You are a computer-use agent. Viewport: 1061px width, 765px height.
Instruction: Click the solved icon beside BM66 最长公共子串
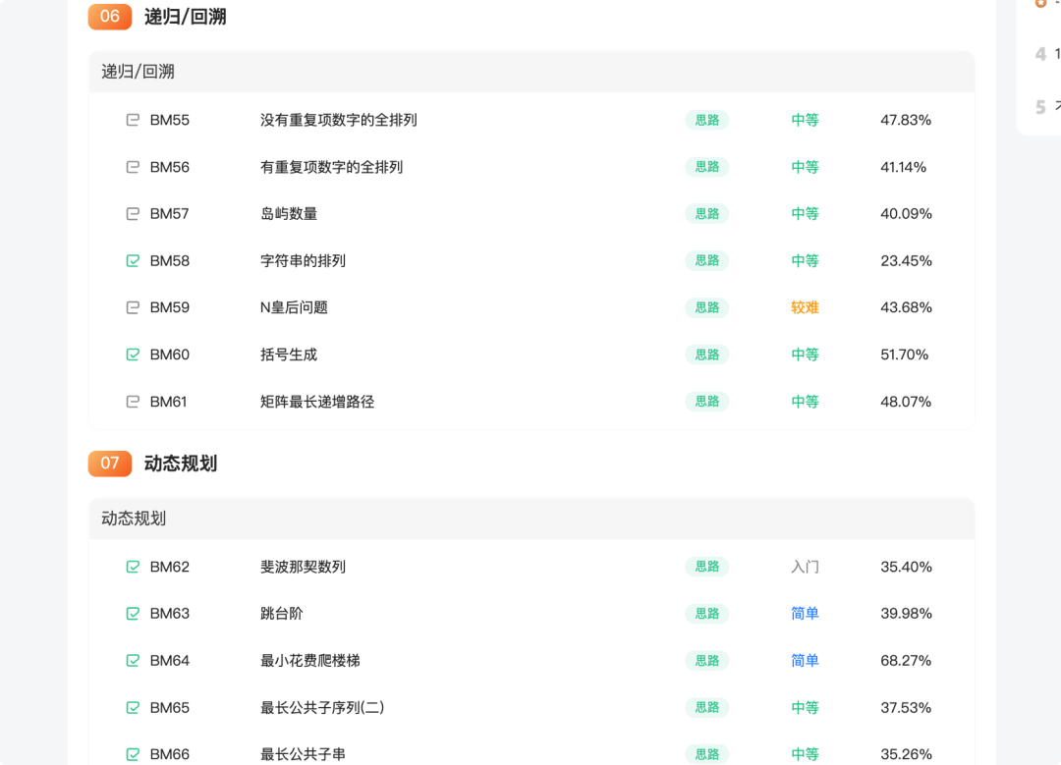point(133,754)
